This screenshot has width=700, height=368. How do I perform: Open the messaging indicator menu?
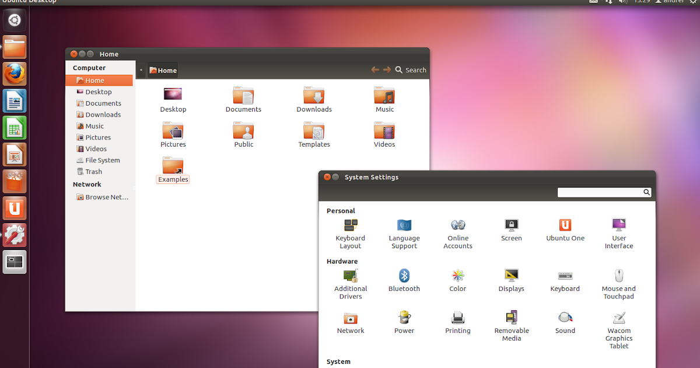point(594,2)
